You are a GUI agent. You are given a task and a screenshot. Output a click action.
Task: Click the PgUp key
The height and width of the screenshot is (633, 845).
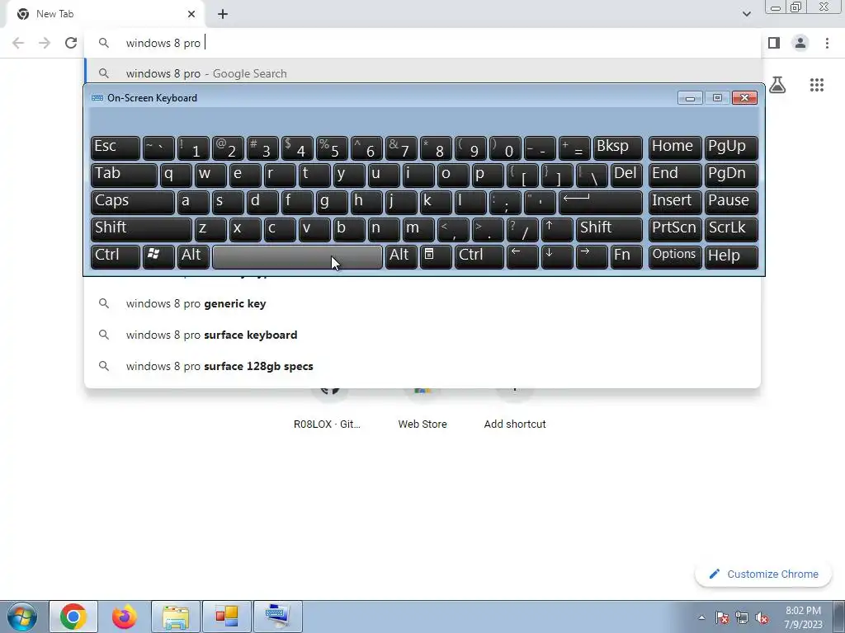pyautogui.click(x=731, y=148)
